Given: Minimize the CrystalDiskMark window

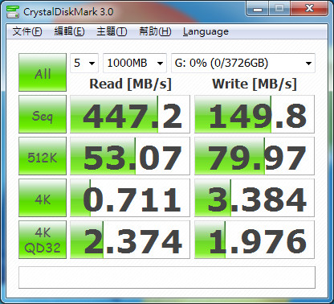Looking at the screenshot, I should pyautogui.click(x=258, y=9).
